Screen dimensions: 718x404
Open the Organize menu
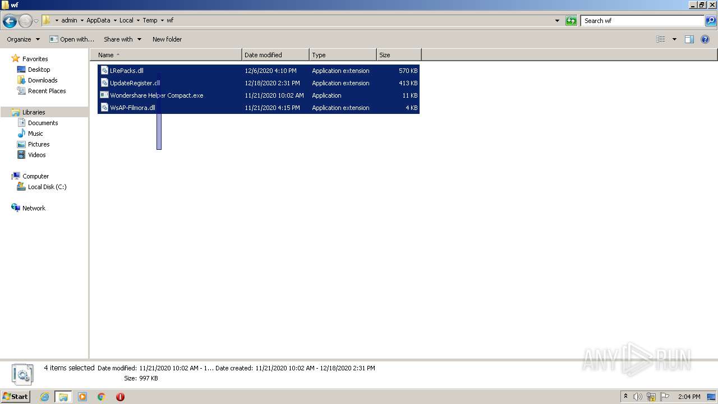[23, 39]
